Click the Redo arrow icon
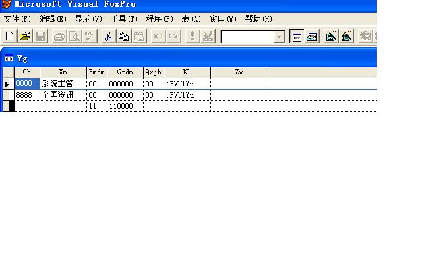Viewport: 422px width, 253px height. pyautogui.click(x=173, y=36)
